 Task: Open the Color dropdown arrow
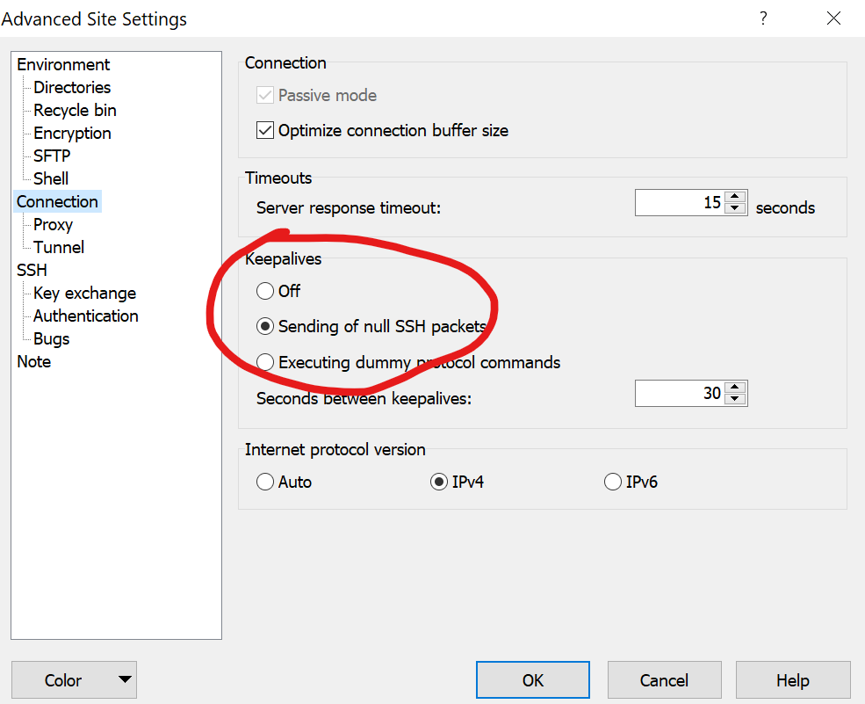click(125, 679)
